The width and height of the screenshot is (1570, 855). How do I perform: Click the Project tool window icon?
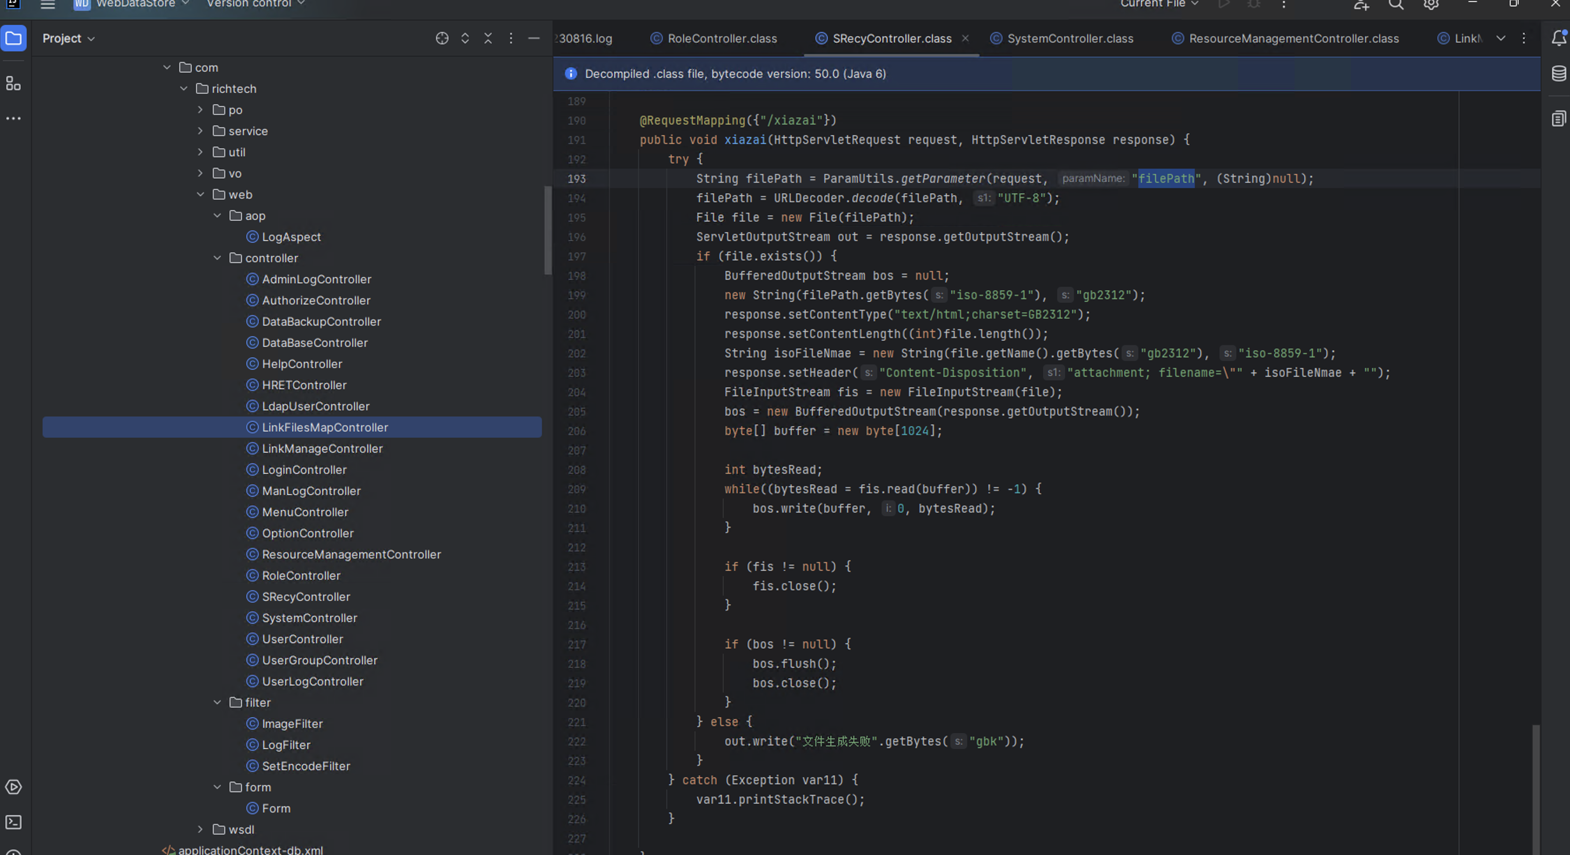click(x=13, y=39)
